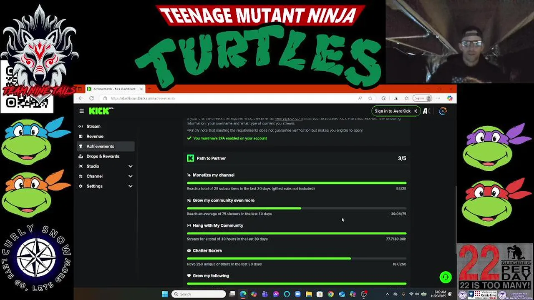This screenshot has height=300, width=534.
Task: Click the 187/250 chatters value
Action: pyautogui.click(x=399, y=264)
